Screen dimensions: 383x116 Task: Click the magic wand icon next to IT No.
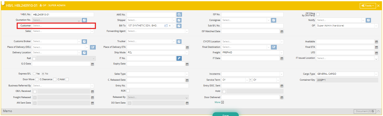point(179,58)
